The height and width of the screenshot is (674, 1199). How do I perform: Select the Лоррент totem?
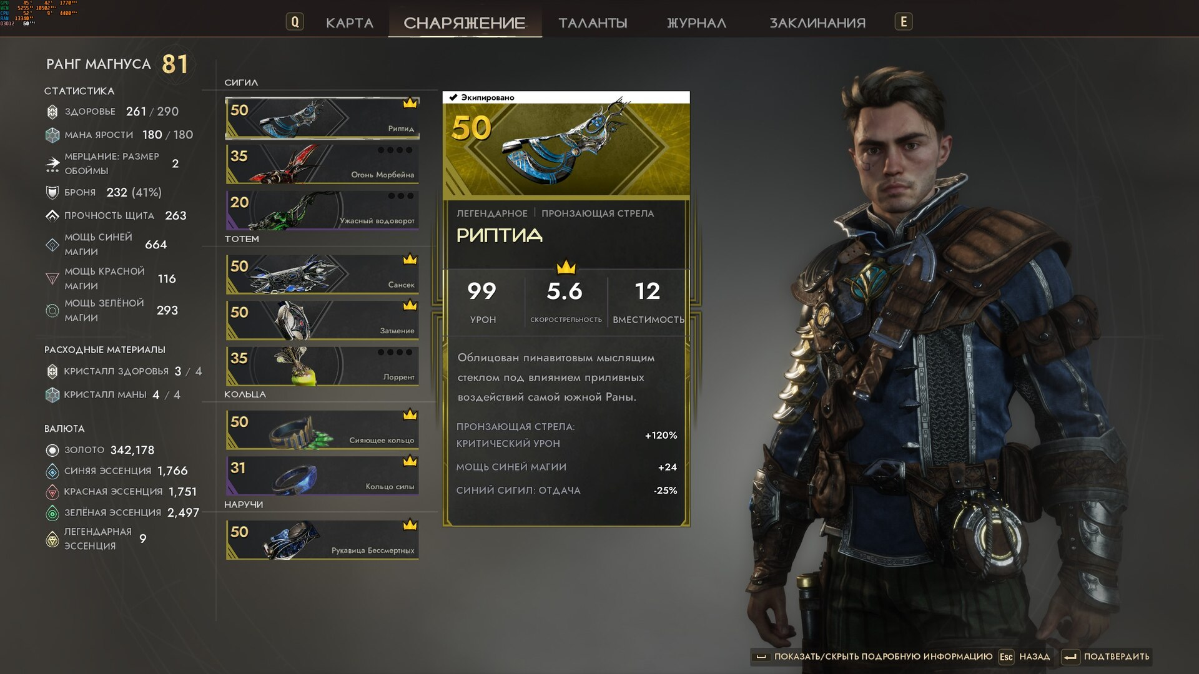click(322, 366)
